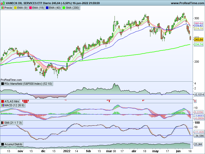Click the EMA 40 value tag 279,67
The height and width of the screenshot is (154, 205).
(199, 26)
